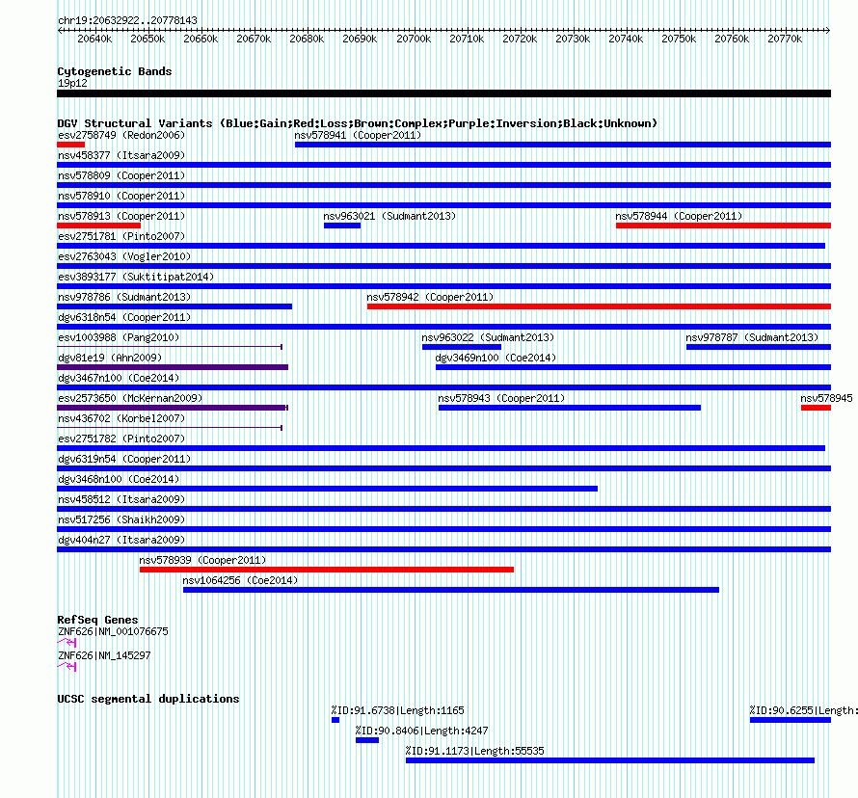Image resolution: width=858 pixels, height=798 pixels.
Task: Click the chr19:20632922..20778143 region label
Action: pyautogui.click(x=127, y=20)
